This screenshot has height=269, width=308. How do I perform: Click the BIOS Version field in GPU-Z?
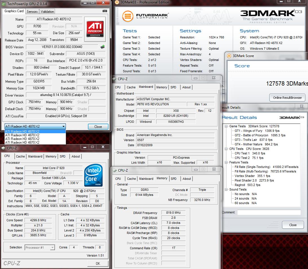click(62, 47)
